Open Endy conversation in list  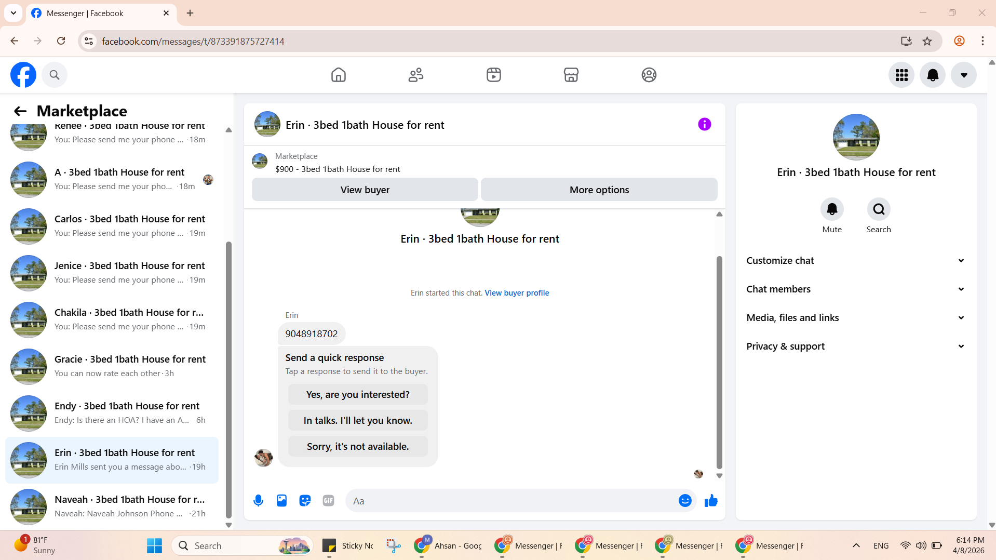point(112,413)
